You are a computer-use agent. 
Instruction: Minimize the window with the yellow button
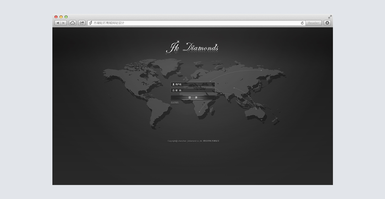pyautogui.click(x=61, y=17)
